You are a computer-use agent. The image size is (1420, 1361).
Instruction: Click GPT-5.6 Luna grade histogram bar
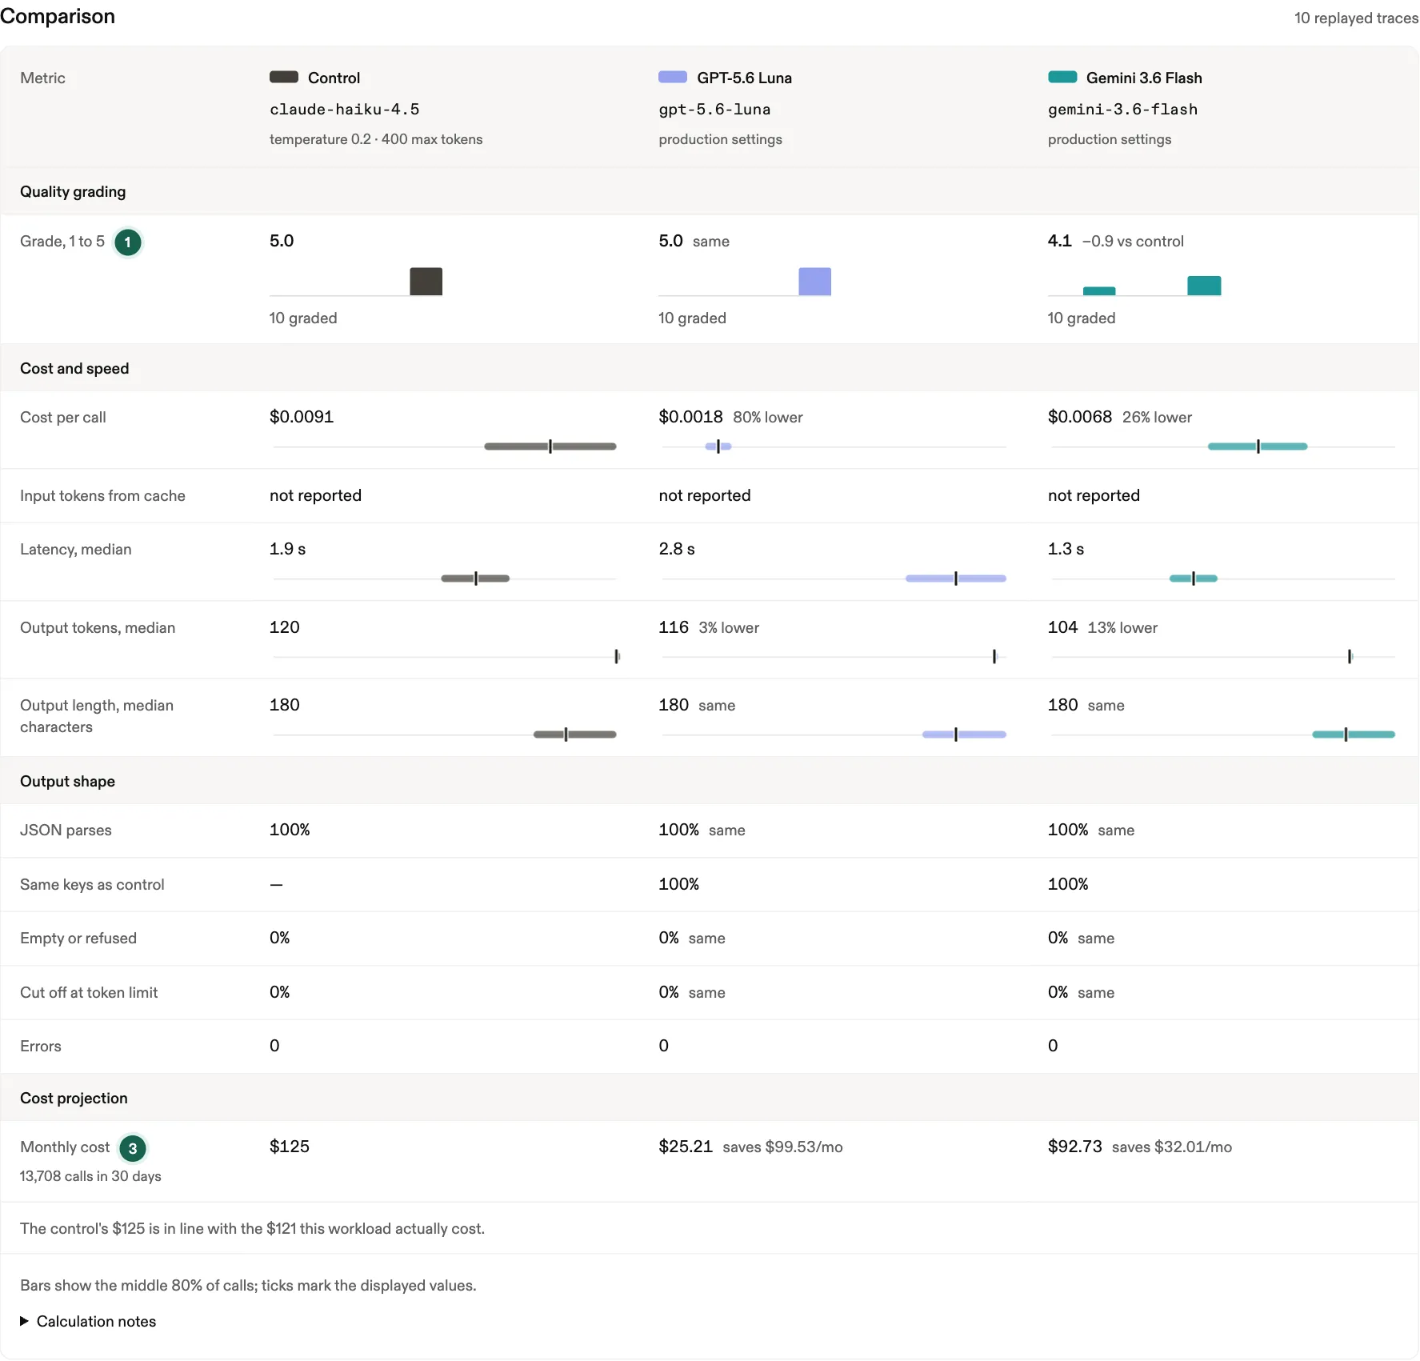(814, 282)
